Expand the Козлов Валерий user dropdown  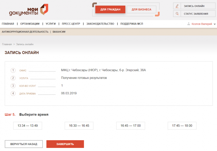click(215, 24)
